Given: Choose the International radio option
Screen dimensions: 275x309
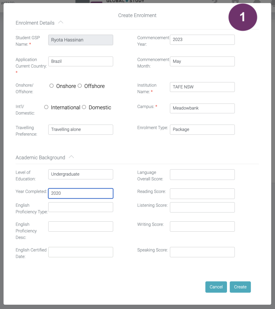Looking at the screenshot, I should click(x=46, y=107).
